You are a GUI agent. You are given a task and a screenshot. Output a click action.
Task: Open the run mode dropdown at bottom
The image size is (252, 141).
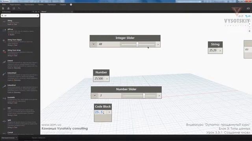point(9,138)
